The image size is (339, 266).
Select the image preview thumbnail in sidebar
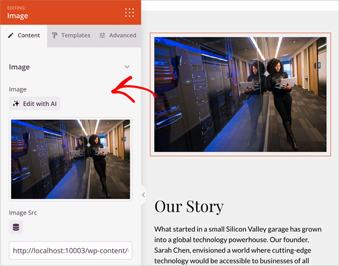pyautogui.click(x=70, y=159)
